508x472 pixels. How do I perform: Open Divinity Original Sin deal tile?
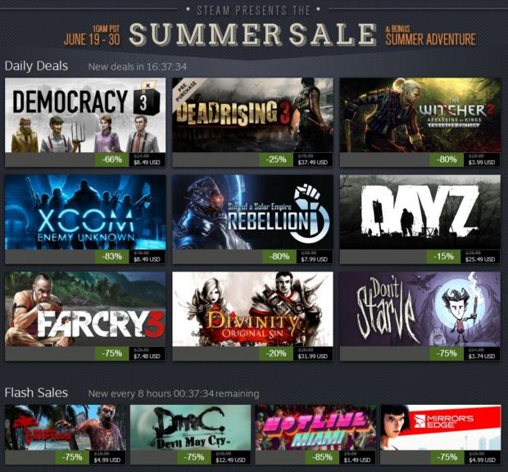[252, 309]
